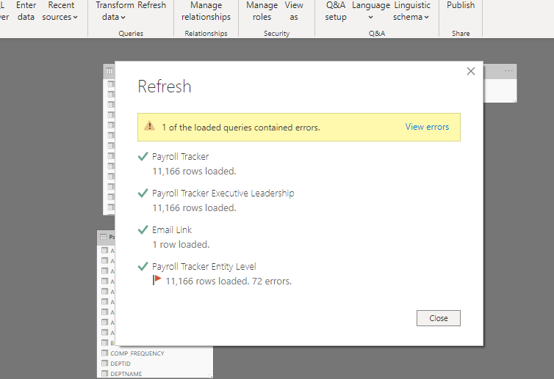The width and height of the screenshot is (554, 379).
Task: Click Publish in the Share group
Action: pos(461,5)
